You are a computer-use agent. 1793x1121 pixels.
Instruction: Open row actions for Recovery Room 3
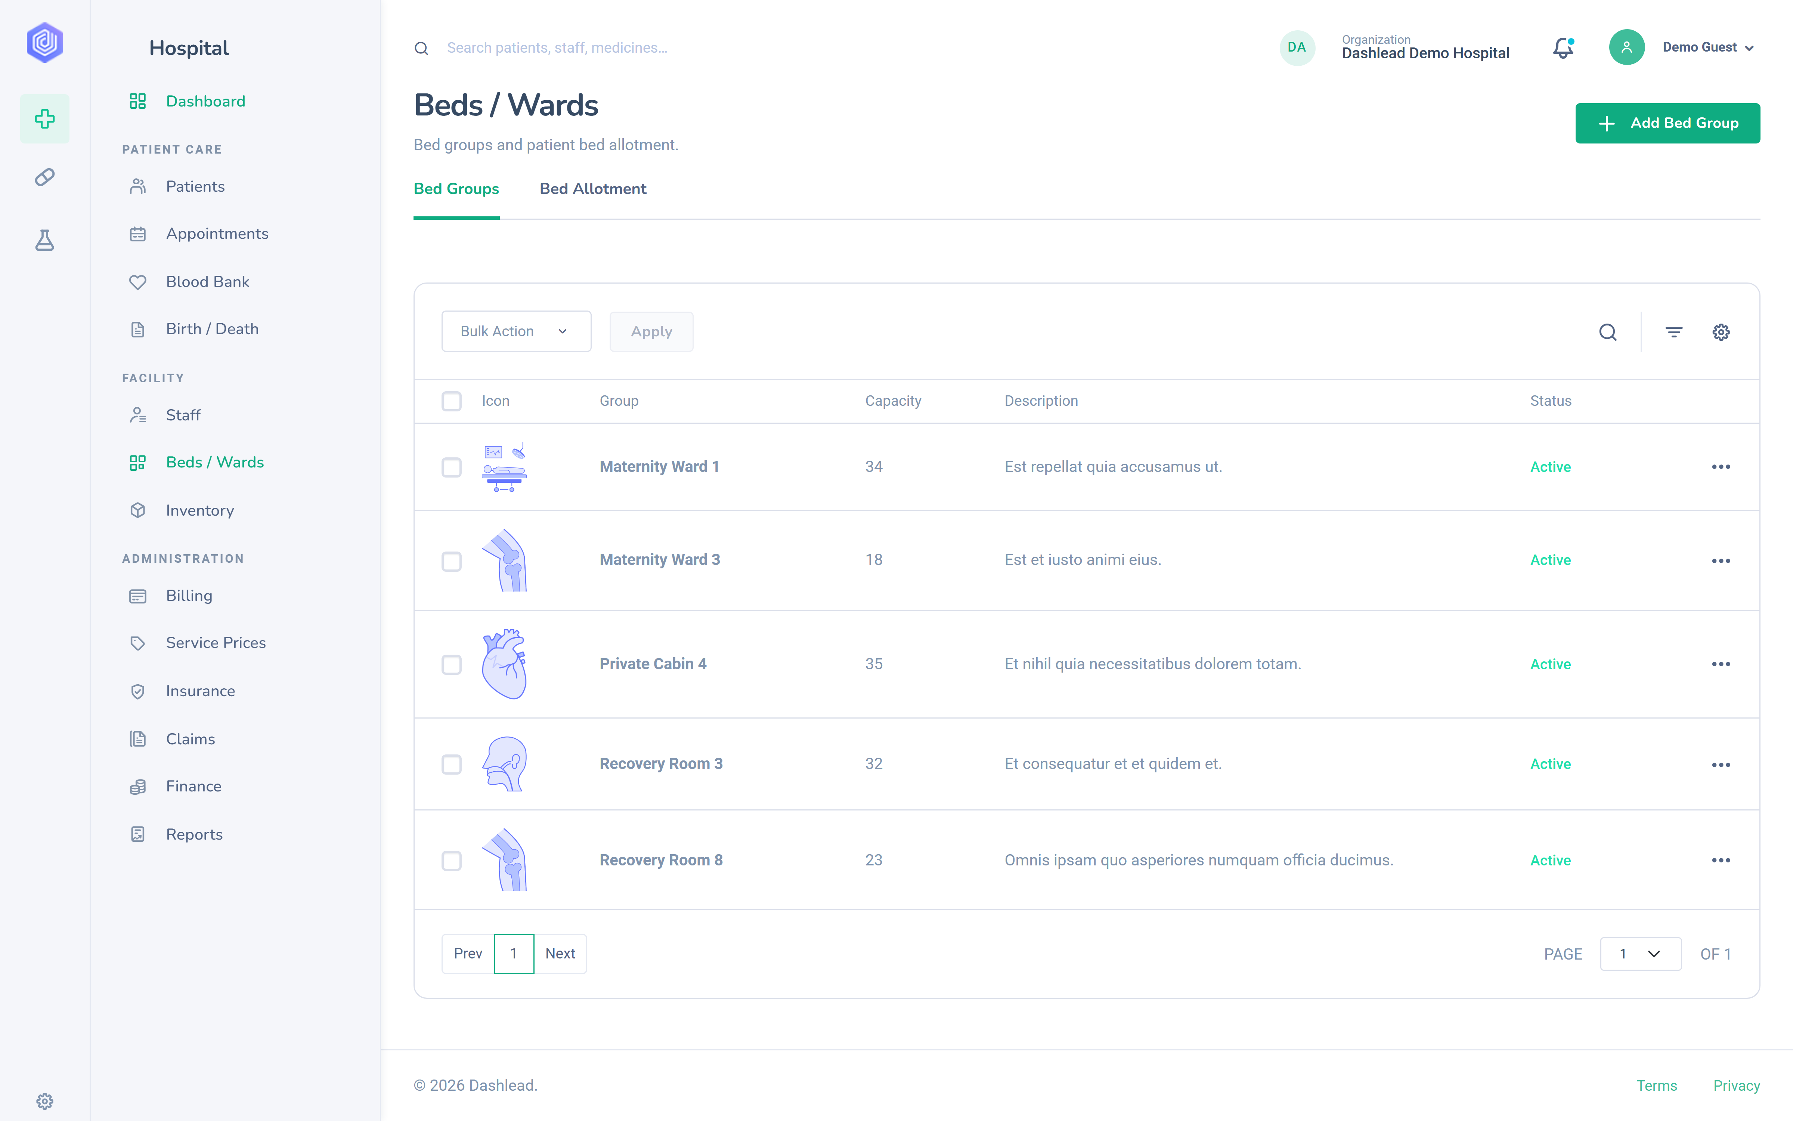(x=1721, y=765)
